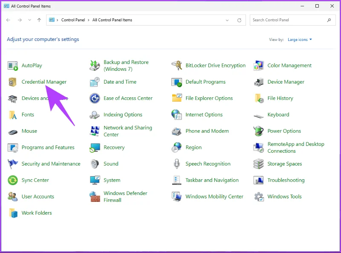Screen dimensions: 341x253
Task: Open the Date and Time calendar icon
Action: 95,82
